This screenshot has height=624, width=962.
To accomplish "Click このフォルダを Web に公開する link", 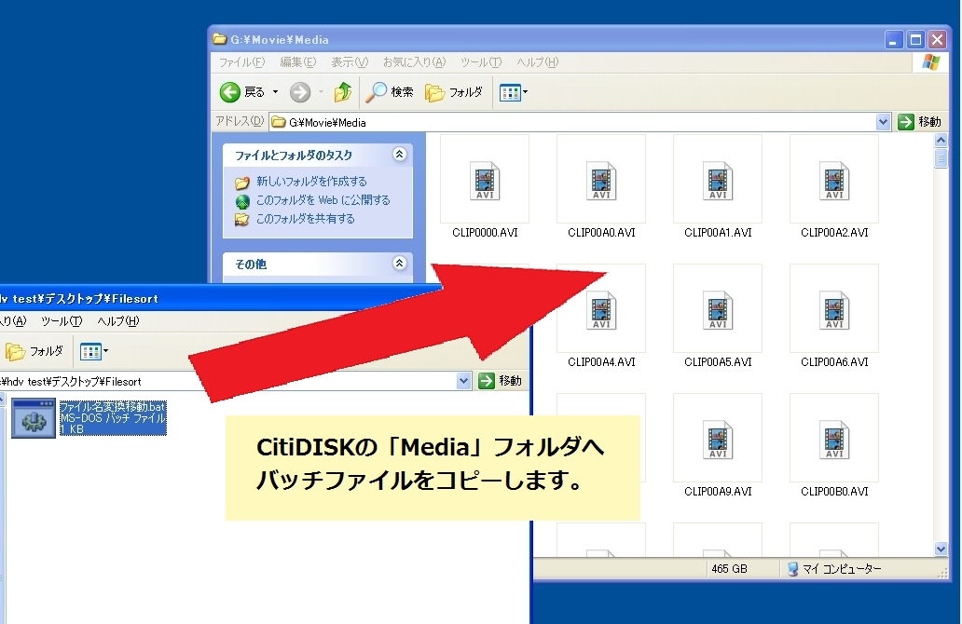I will coord(323,200).
